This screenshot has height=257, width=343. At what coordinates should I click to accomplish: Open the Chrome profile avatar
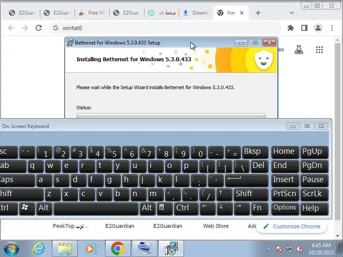pos(318,28)
